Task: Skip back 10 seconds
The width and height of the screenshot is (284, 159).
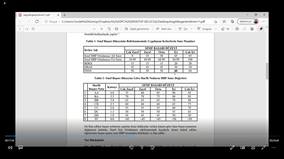Action: [132, 148]
